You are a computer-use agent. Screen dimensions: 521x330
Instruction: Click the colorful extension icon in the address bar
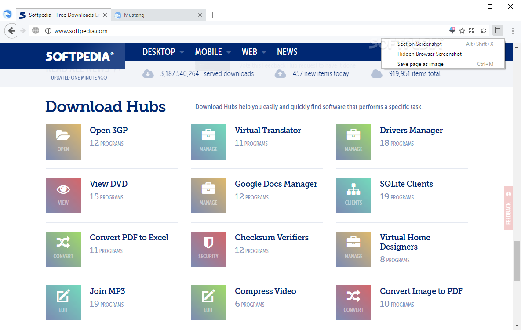(x=452, y=31)
